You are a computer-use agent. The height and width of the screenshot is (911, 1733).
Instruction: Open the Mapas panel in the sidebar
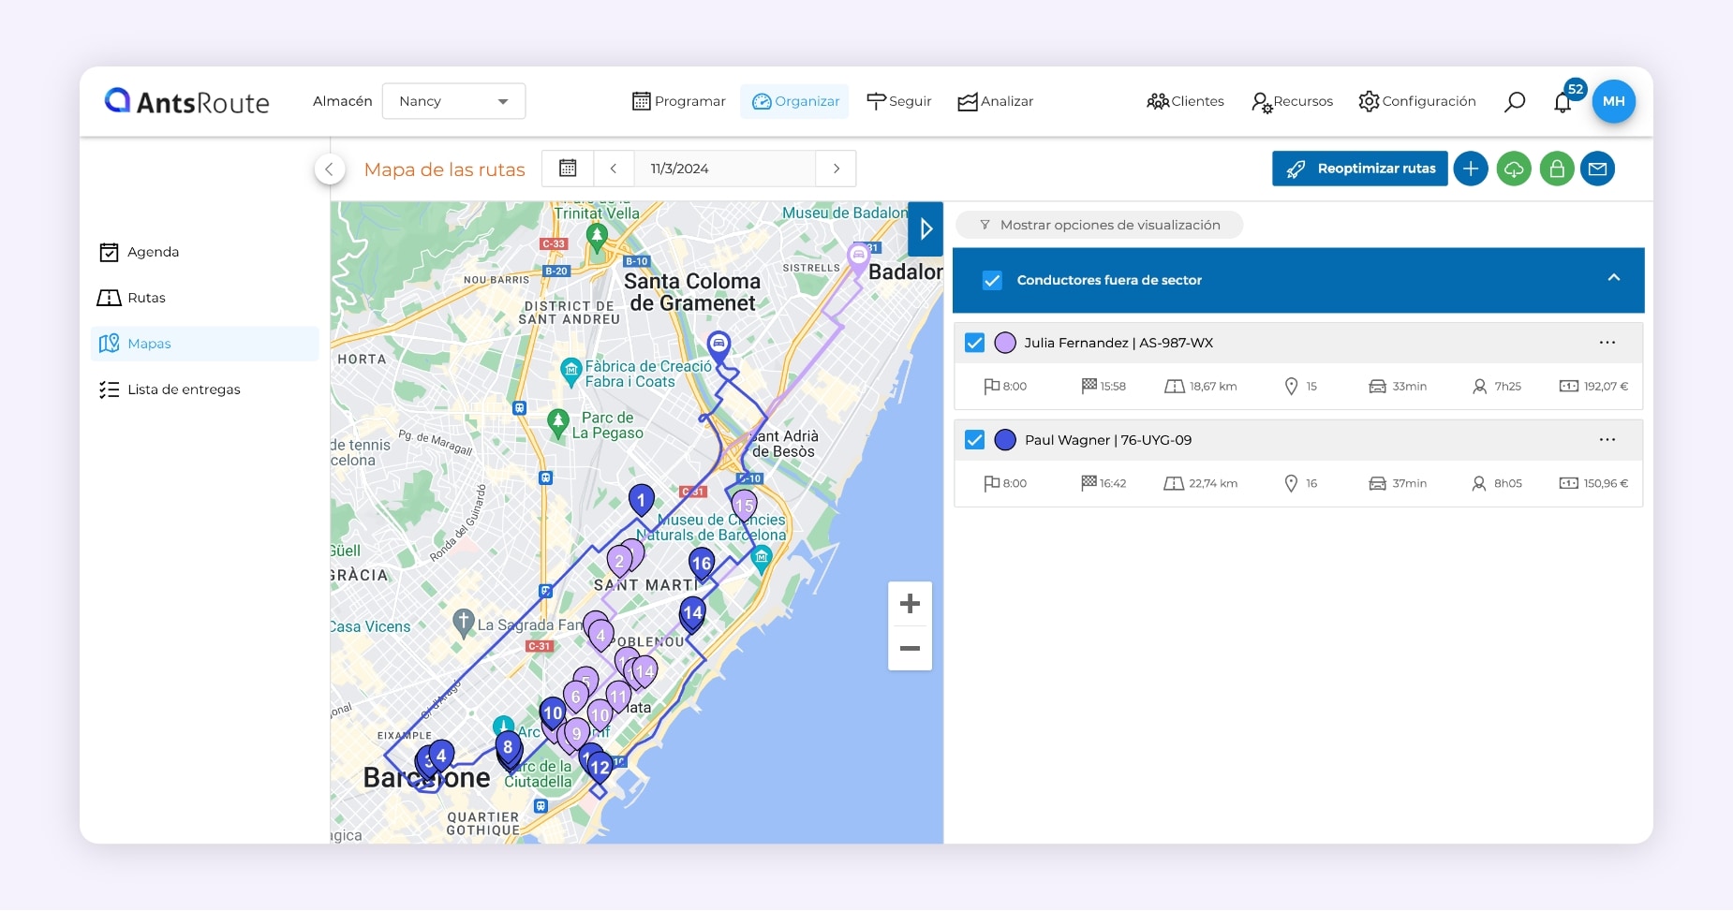(149, 343)
